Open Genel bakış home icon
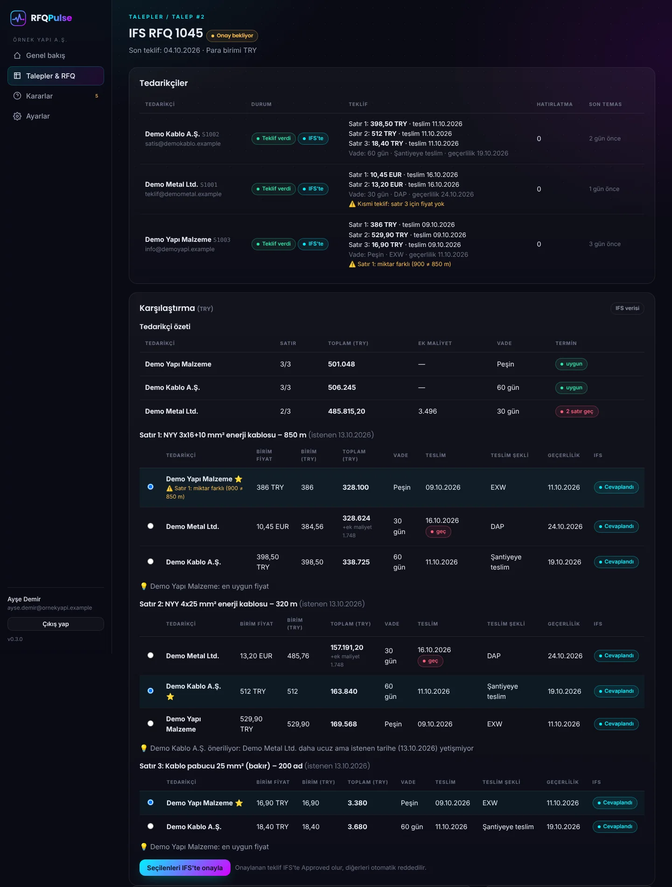 coord(17,56)
